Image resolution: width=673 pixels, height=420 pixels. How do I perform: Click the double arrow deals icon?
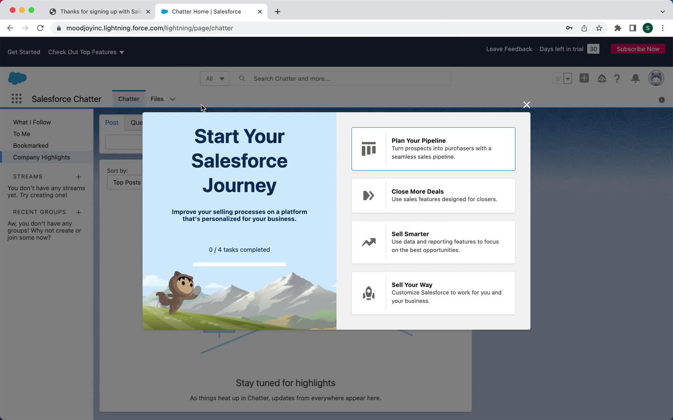pos(368,195)
